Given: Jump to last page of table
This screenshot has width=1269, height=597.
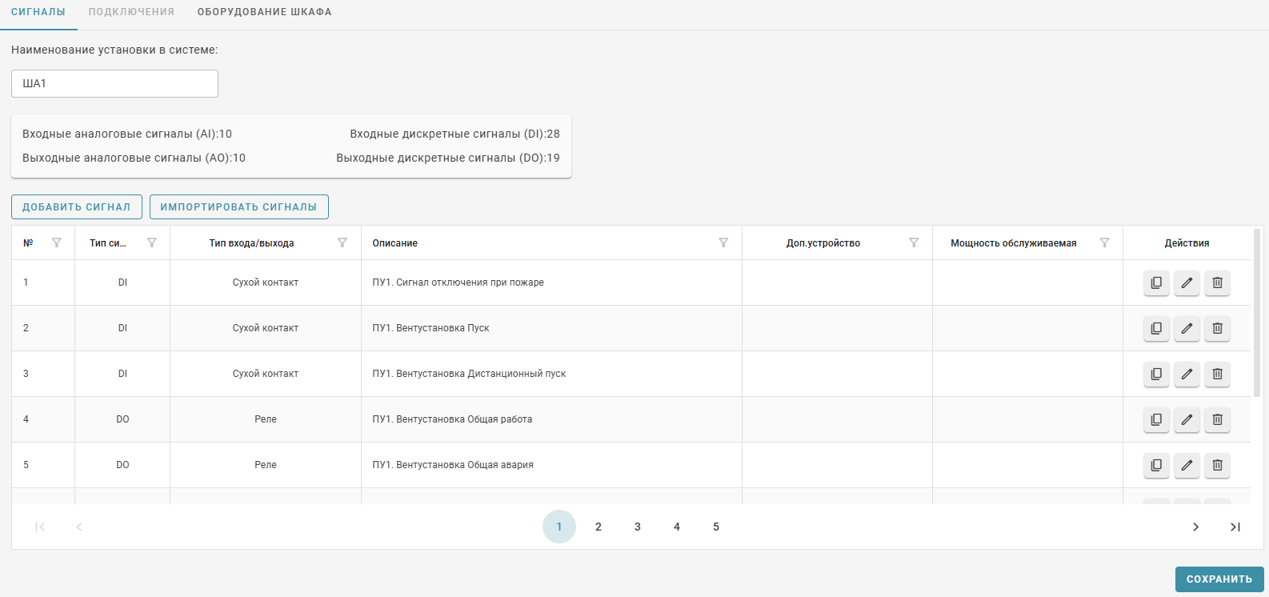Looking at the screenshot, I should point(1235,527).
